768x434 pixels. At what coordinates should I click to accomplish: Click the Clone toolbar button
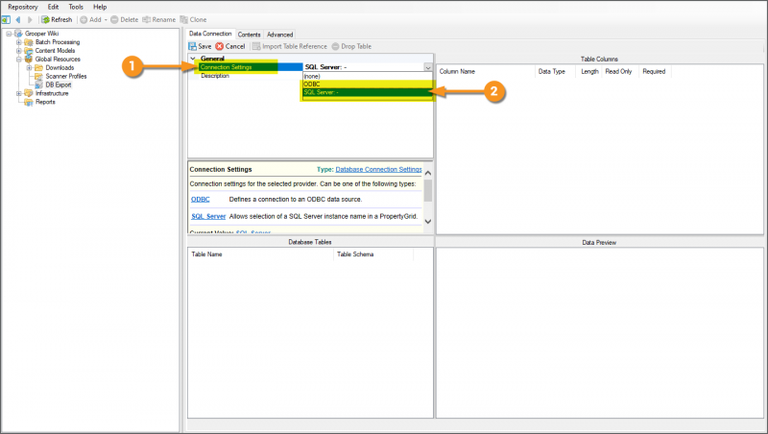(x=194, y=19)
